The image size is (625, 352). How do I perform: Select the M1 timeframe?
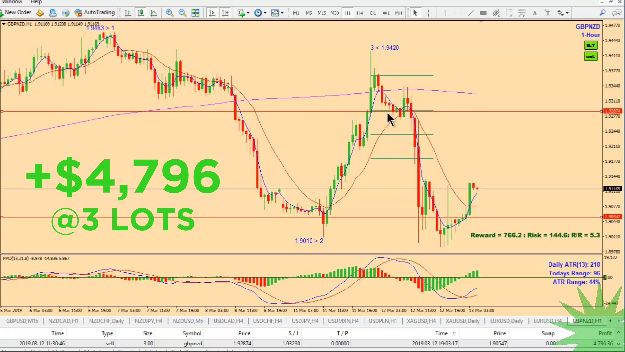[296, 13]
